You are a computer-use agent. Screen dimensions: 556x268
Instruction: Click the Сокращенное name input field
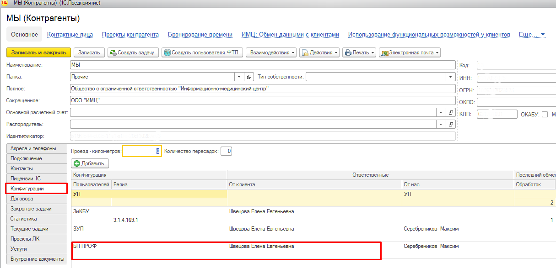[263, 100]
